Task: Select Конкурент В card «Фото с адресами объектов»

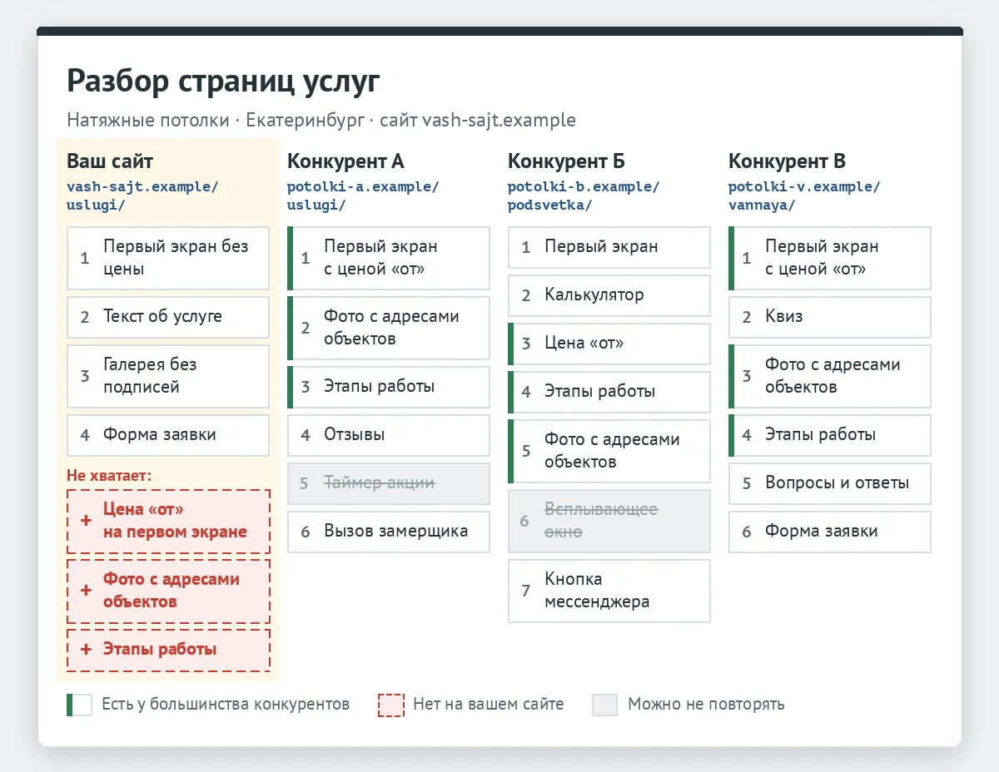Action: coord(830,376)
